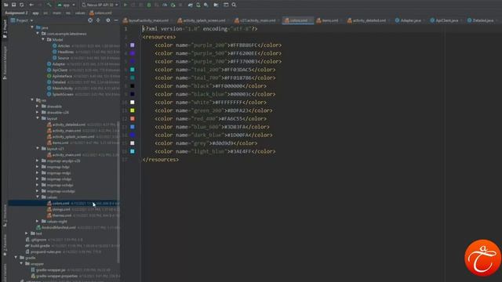This screenshot has height=282, width=502.
Task: Click the locate-target icon in Project panel
Action: pos(90,20)
